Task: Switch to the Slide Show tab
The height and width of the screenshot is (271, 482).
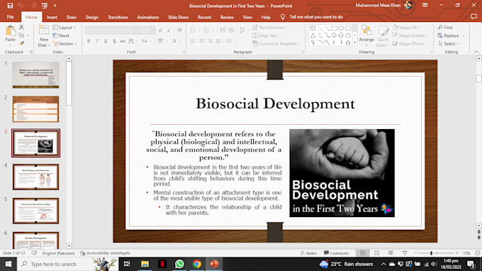Action: coord(179,17)
